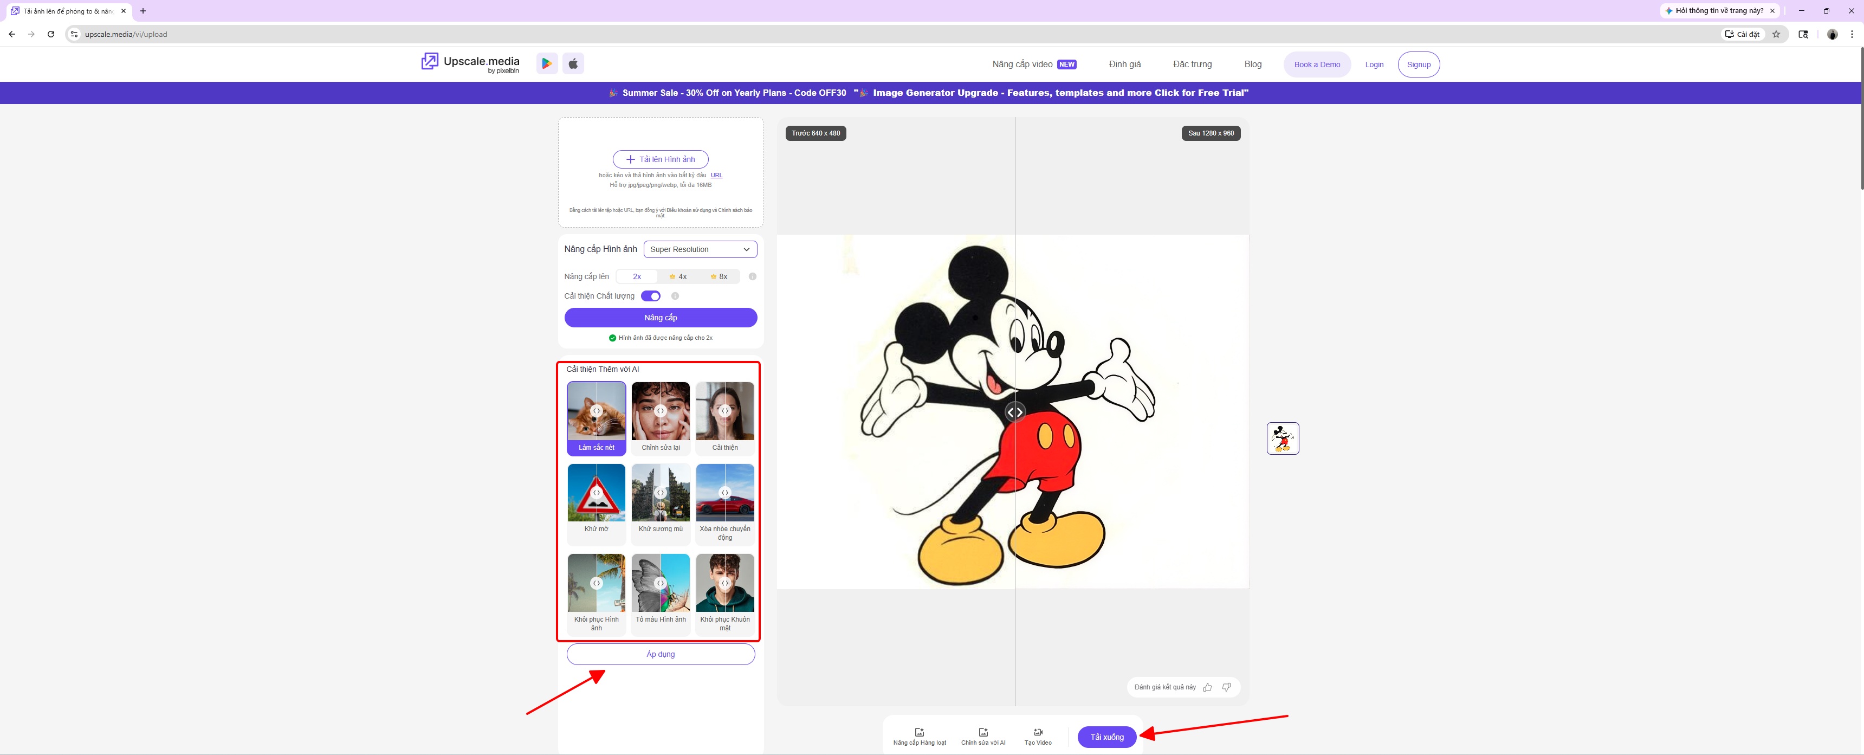Image resolution: width=1864 pixels, height=755 pixels.
Task: Click the purple Nâng cấp button
Action: click(x=661, y=318)
